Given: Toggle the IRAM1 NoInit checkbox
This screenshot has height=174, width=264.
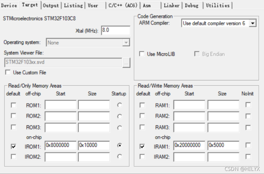Looking at the screenshot, I should click(x=248, y=145).
